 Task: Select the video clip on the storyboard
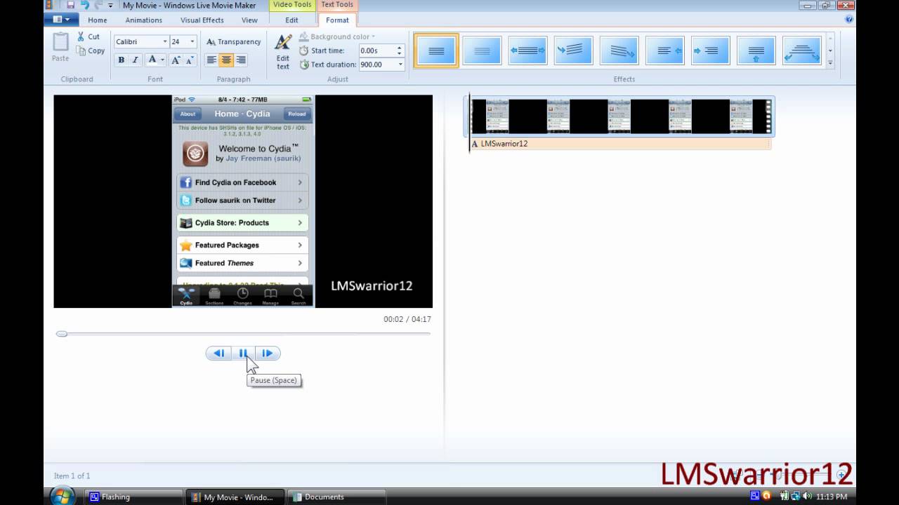pyautogui.click(x=621, y=116)
